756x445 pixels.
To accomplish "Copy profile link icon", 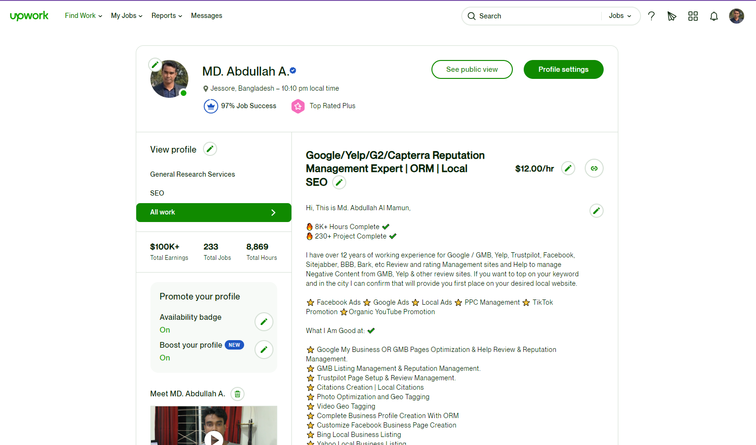I will 594,168.
